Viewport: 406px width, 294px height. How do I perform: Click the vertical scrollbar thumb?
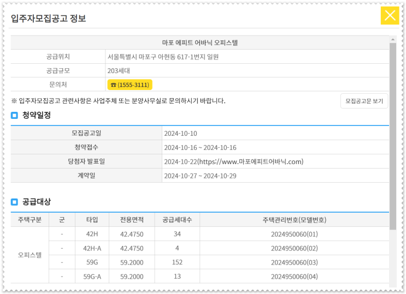pos(393,136)
